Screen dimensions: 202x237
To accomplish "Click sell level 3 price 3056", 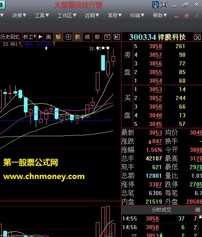I will (156, 63).
